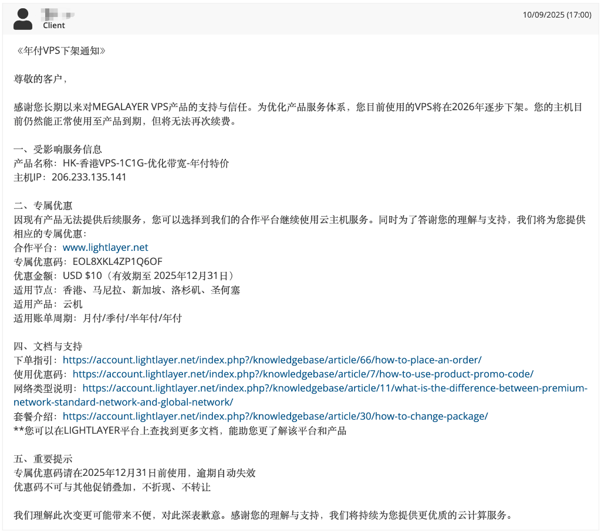The height and width of the screenshot is (531, 601).
Task: Open the how-to-use-product-promo-code article link
Action: coord(303,375)
